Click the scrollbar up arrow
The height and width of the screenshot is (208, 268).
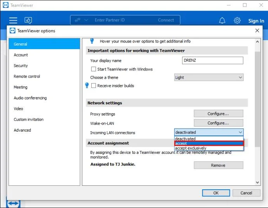tap(258, 42)
